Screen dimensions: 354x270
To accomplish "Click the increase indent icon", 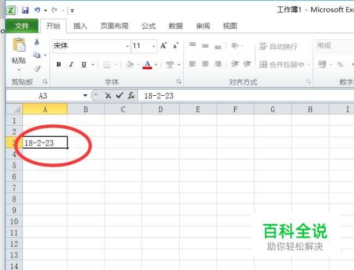I will point(247,64).
